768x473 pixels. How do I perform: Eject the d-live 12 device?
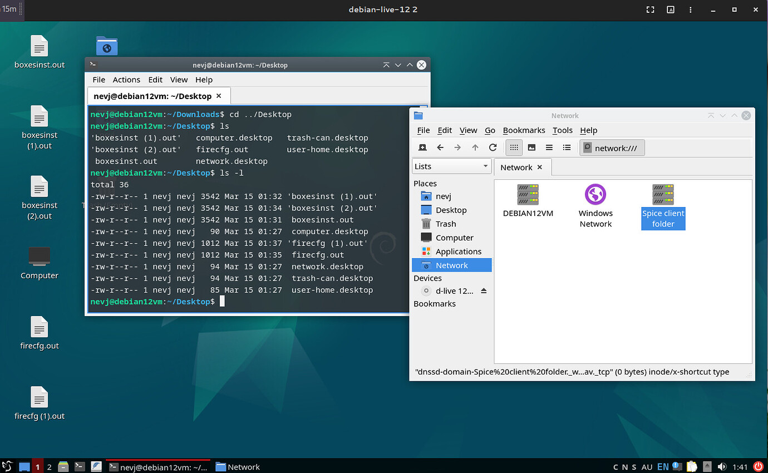[483, 290]
